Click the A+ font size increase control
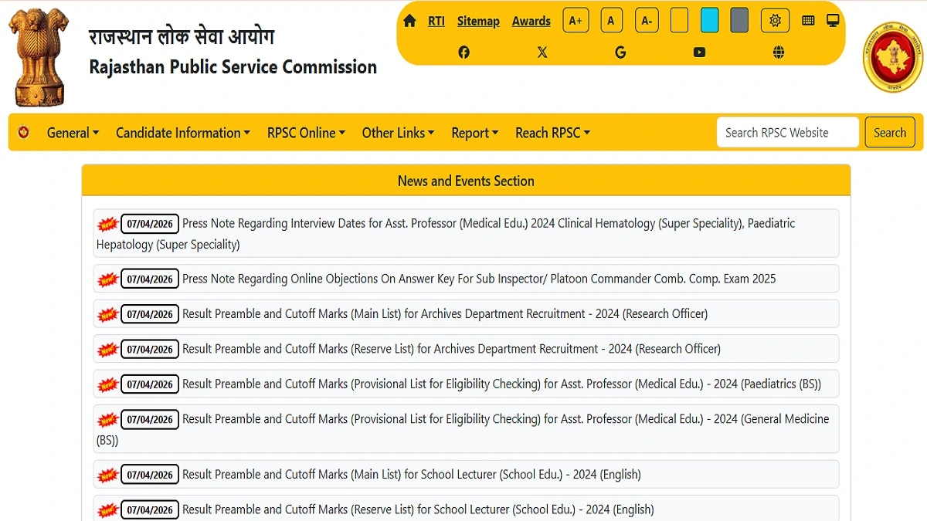The width and height of the screenshot is (927, 521). [x=576, y=20]
